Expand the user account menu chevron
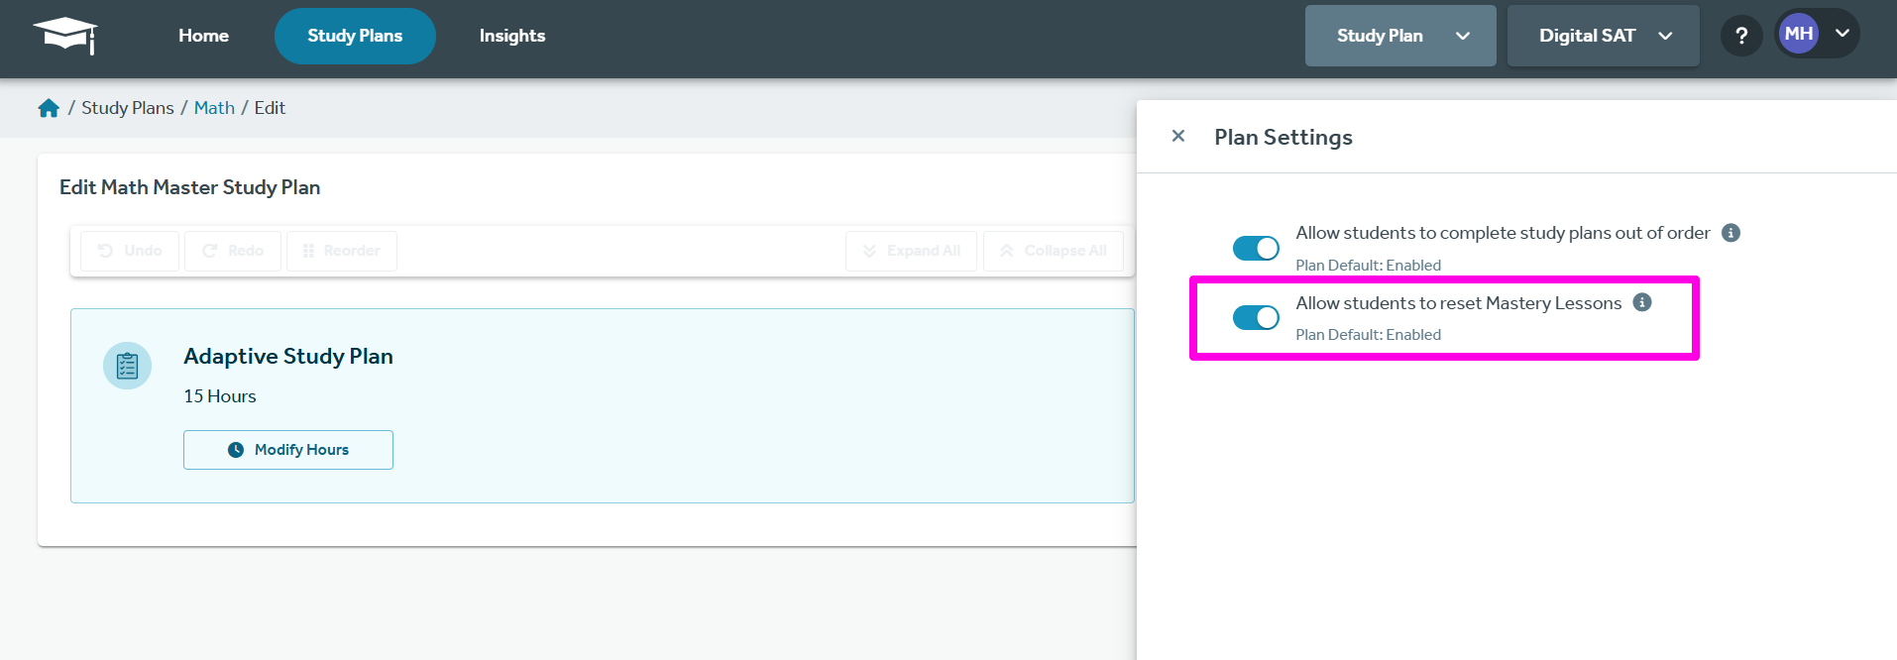Viewport: 1897px width, 660px height. 1842,34
